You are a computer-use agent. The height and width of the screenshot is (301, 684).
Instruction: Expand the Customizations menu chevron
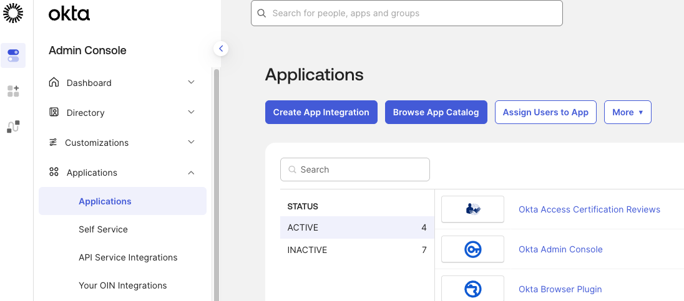191,143
